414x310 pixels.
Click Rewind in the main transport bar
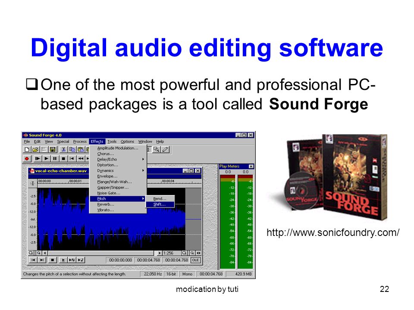(81, 159)
